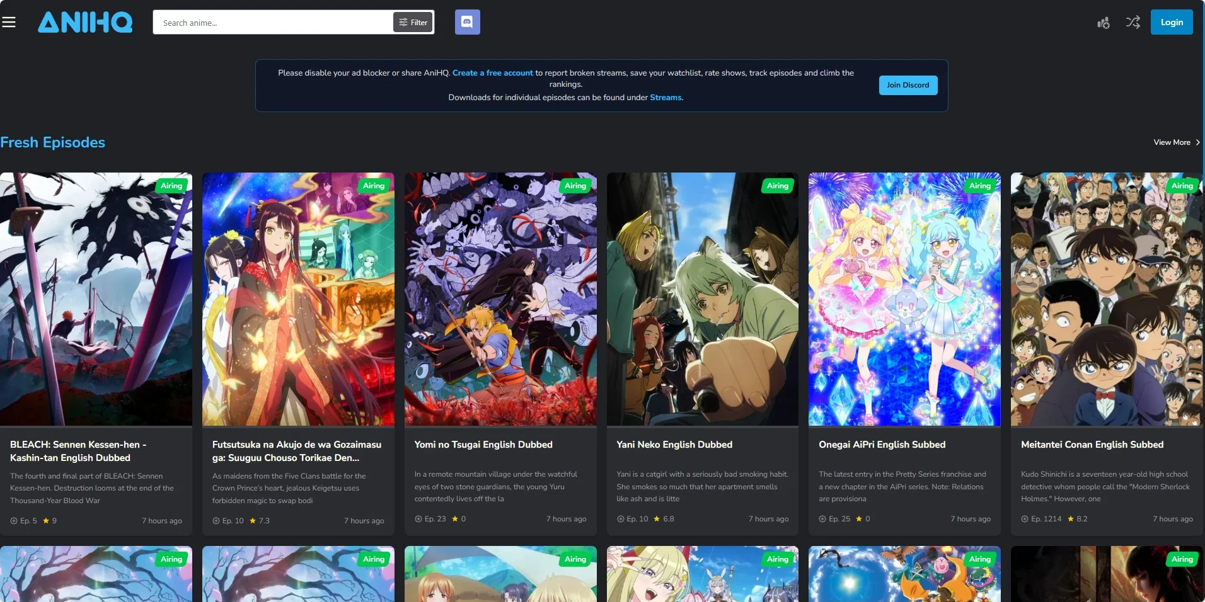
Task: Click Yani Neko English Dubbed title
Action: coord(674,445)
